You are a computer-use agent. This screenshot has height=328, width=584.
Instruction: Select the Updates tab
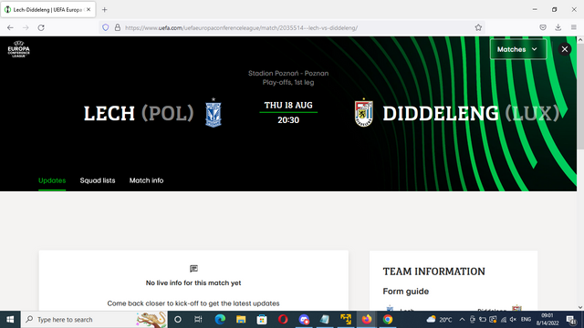click(52, 180)
